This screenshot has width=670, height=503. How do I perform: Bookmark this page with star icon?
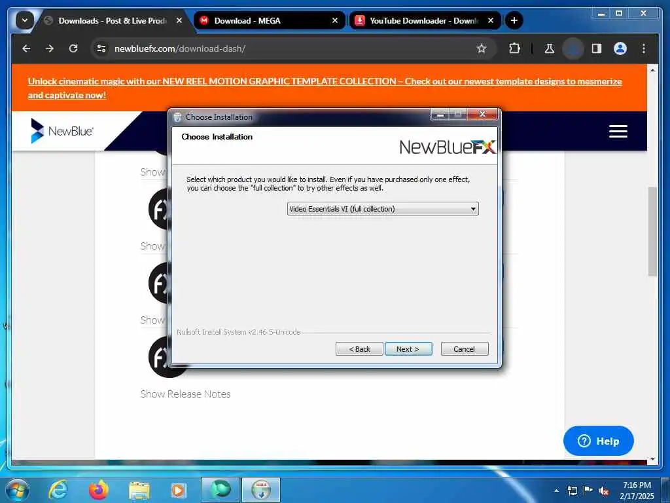pyautogui.click(x=482, y=48)
